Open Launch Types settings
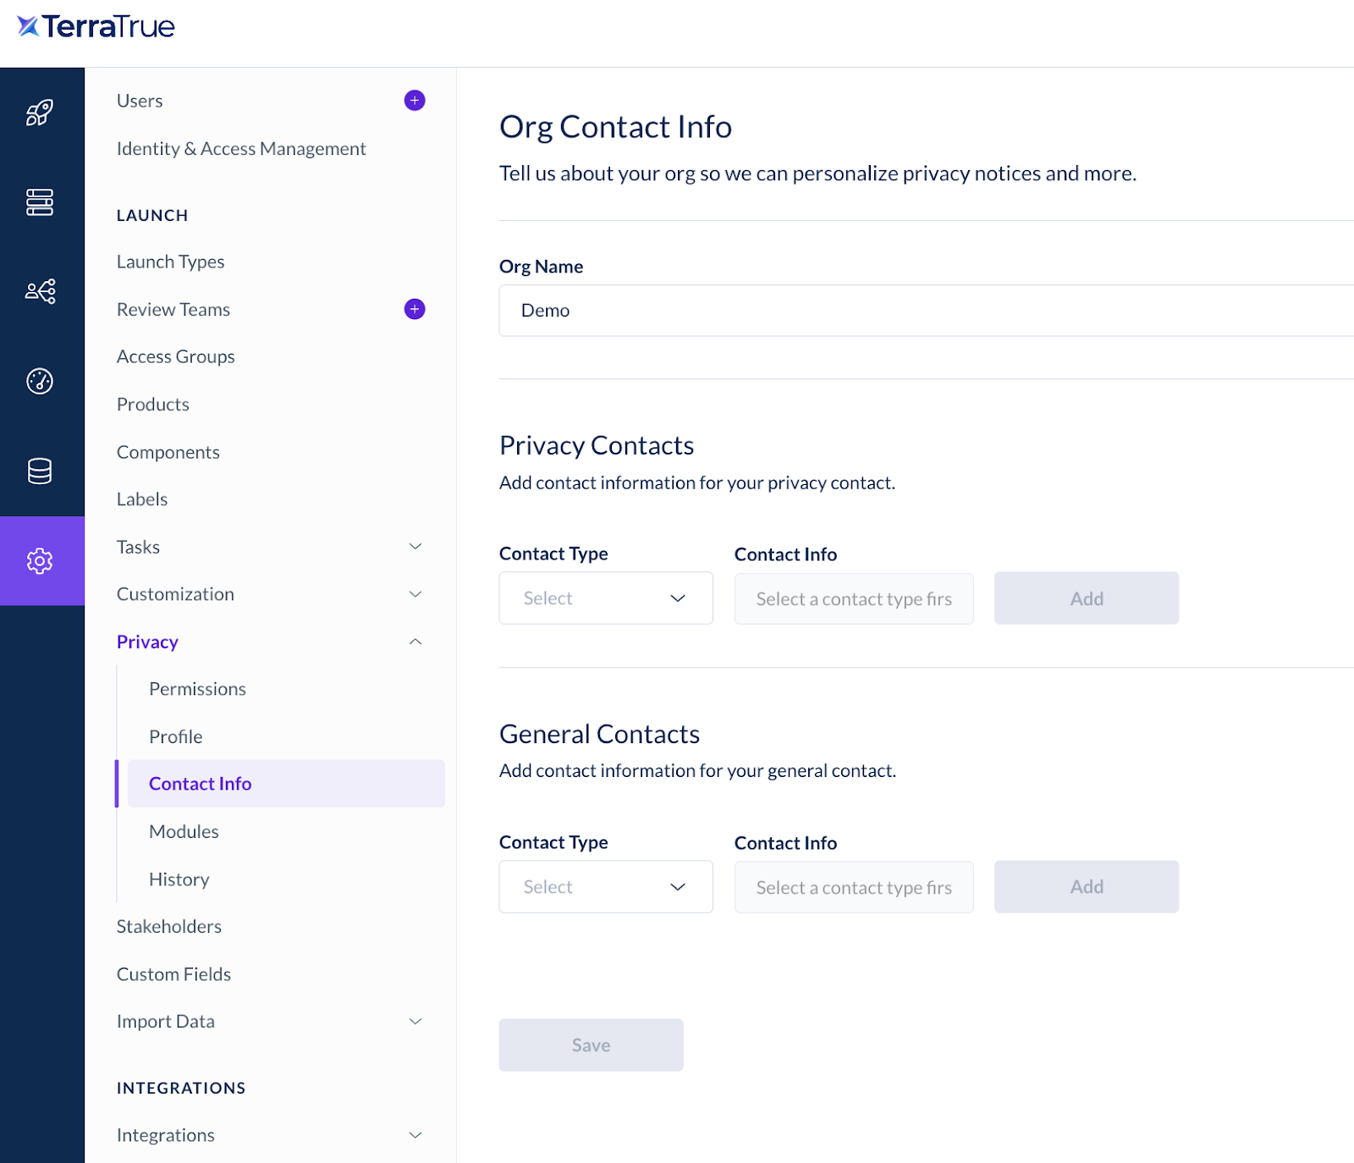1354x1163 pixels. coord(171,262)
